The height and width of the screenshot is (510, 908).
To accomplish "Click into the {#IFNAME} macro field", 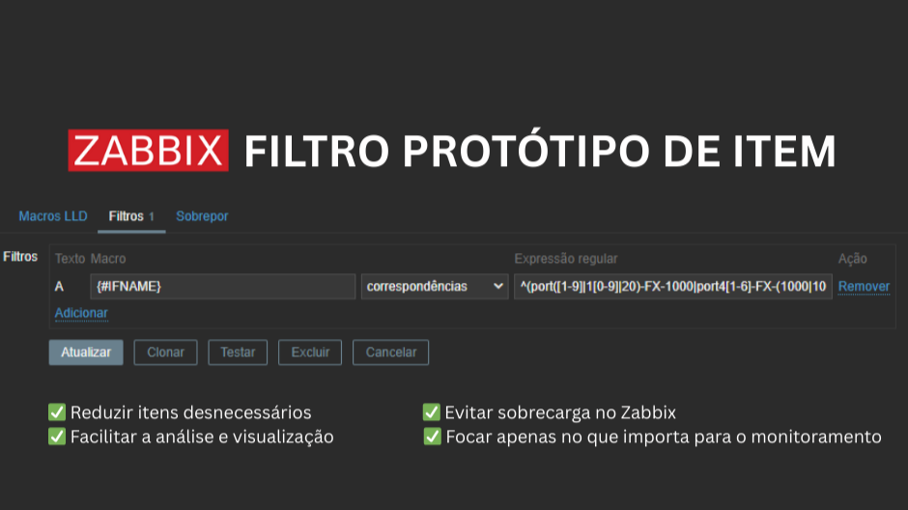I will point(223,287).
